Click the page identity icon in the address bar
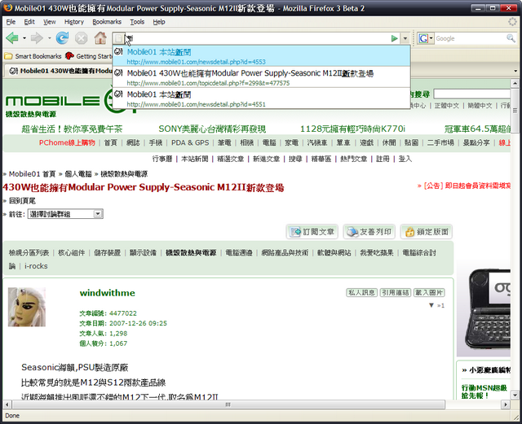The image size is (522, 424). click(x=118, y=38)
